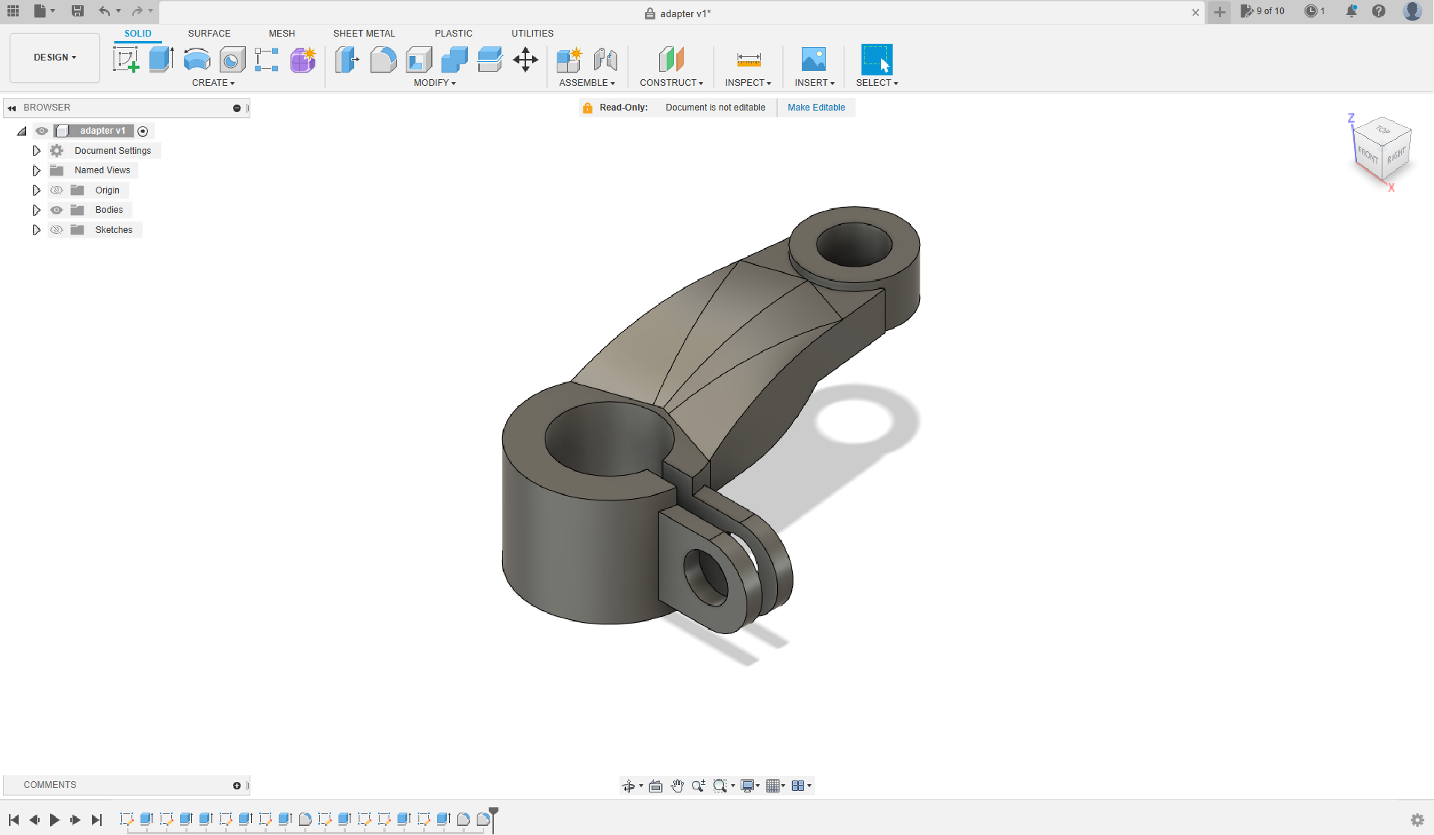Expand the Bodies node
This screenshot has height=835, width=1434.
click(x=36, y=210)
